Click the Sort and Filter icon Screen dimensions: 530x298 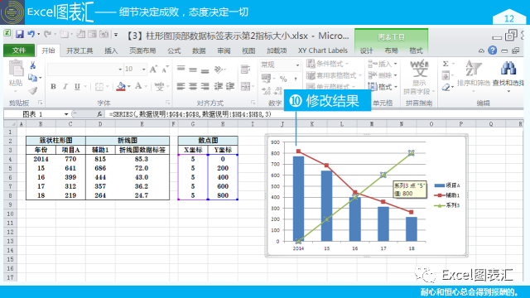click(x=473, y=68)
